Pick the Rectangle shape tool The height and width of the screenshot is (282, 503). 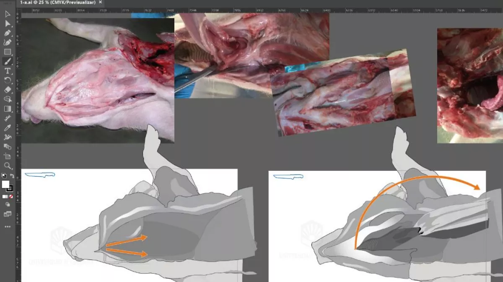click(x=7, y=52)
